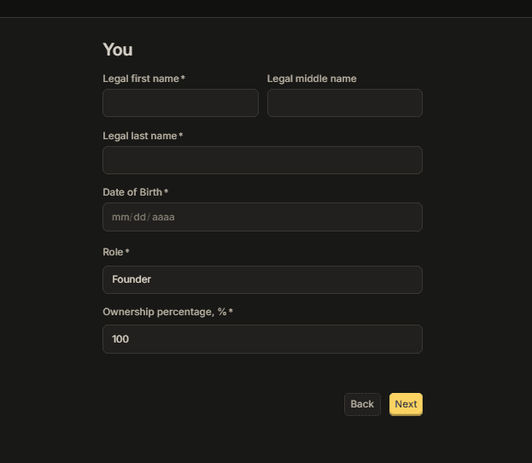532x463 pixels.
Task: Click the "Role" label above Founder
Action: click(113, 252)
